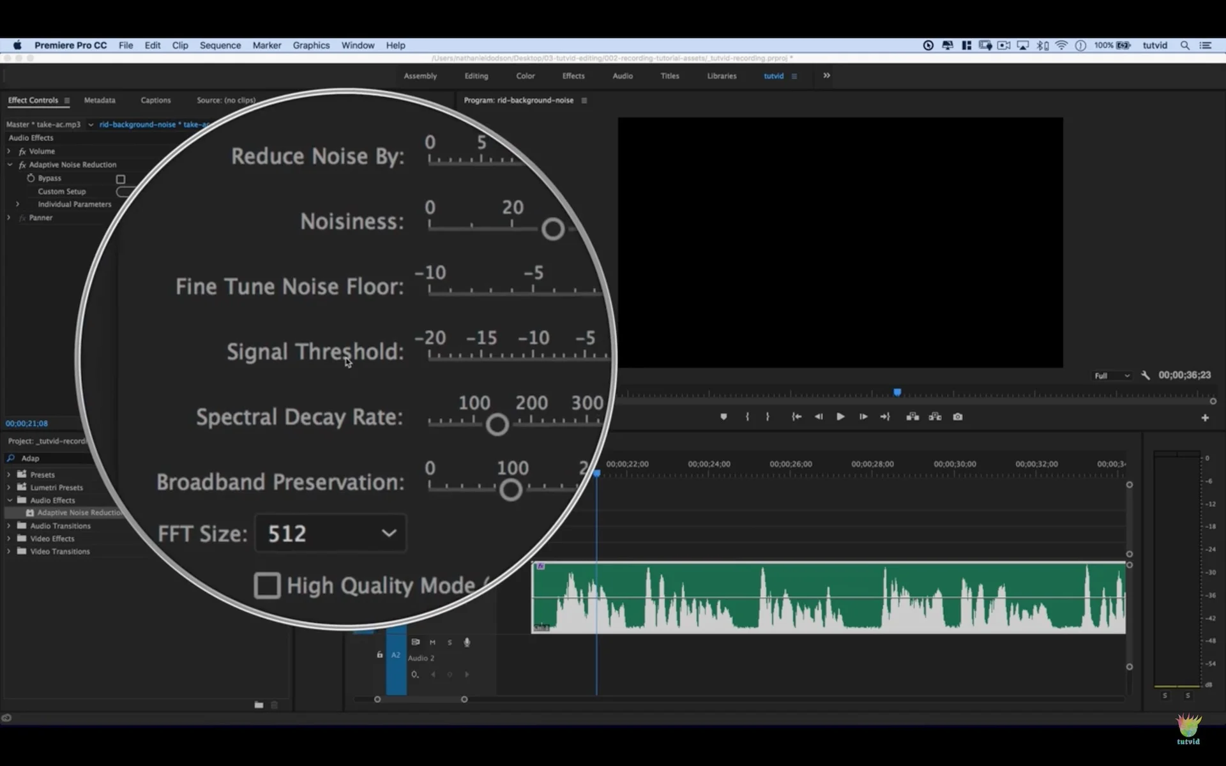
Task: Toggle track lock on Audio 2
Action: [379, 655]
